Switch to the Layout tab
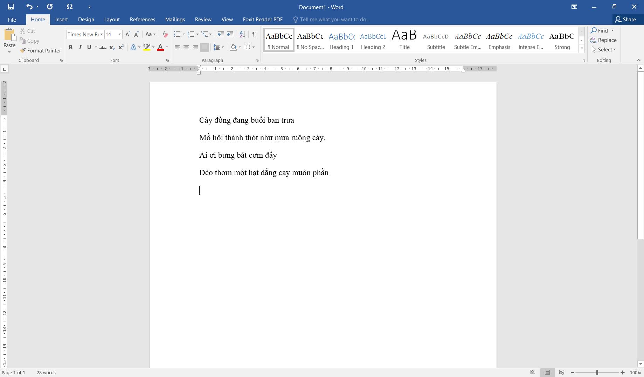Viewport: 644px width, 377px height. (112, 20)
